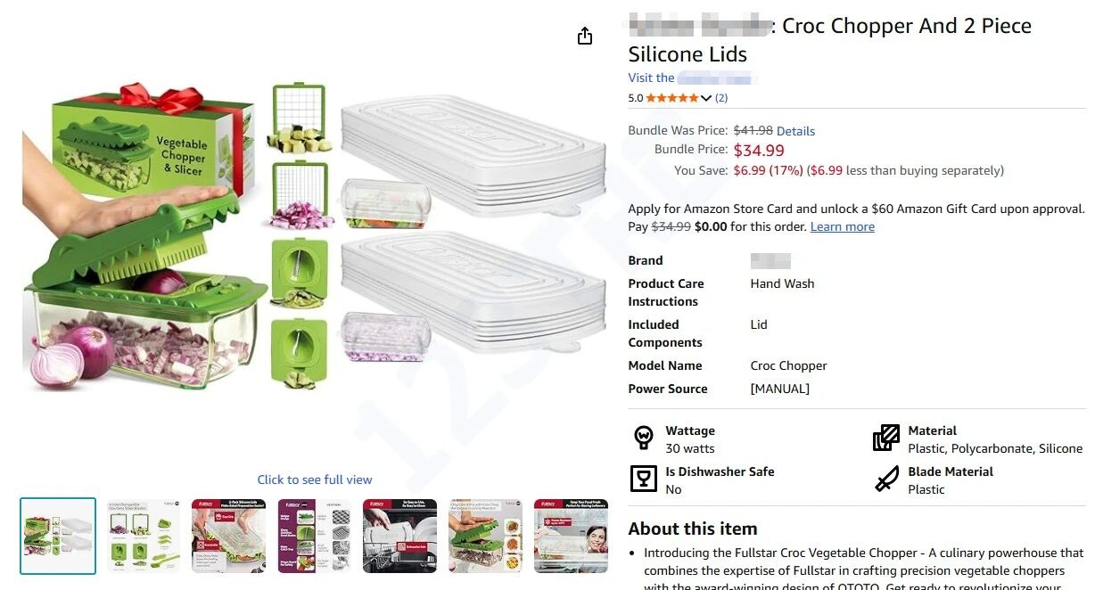Viewport: 1095px width, 590px height.
Task: Select the hand pressing chopper thumbnail
Action: (x=486, y=536)
